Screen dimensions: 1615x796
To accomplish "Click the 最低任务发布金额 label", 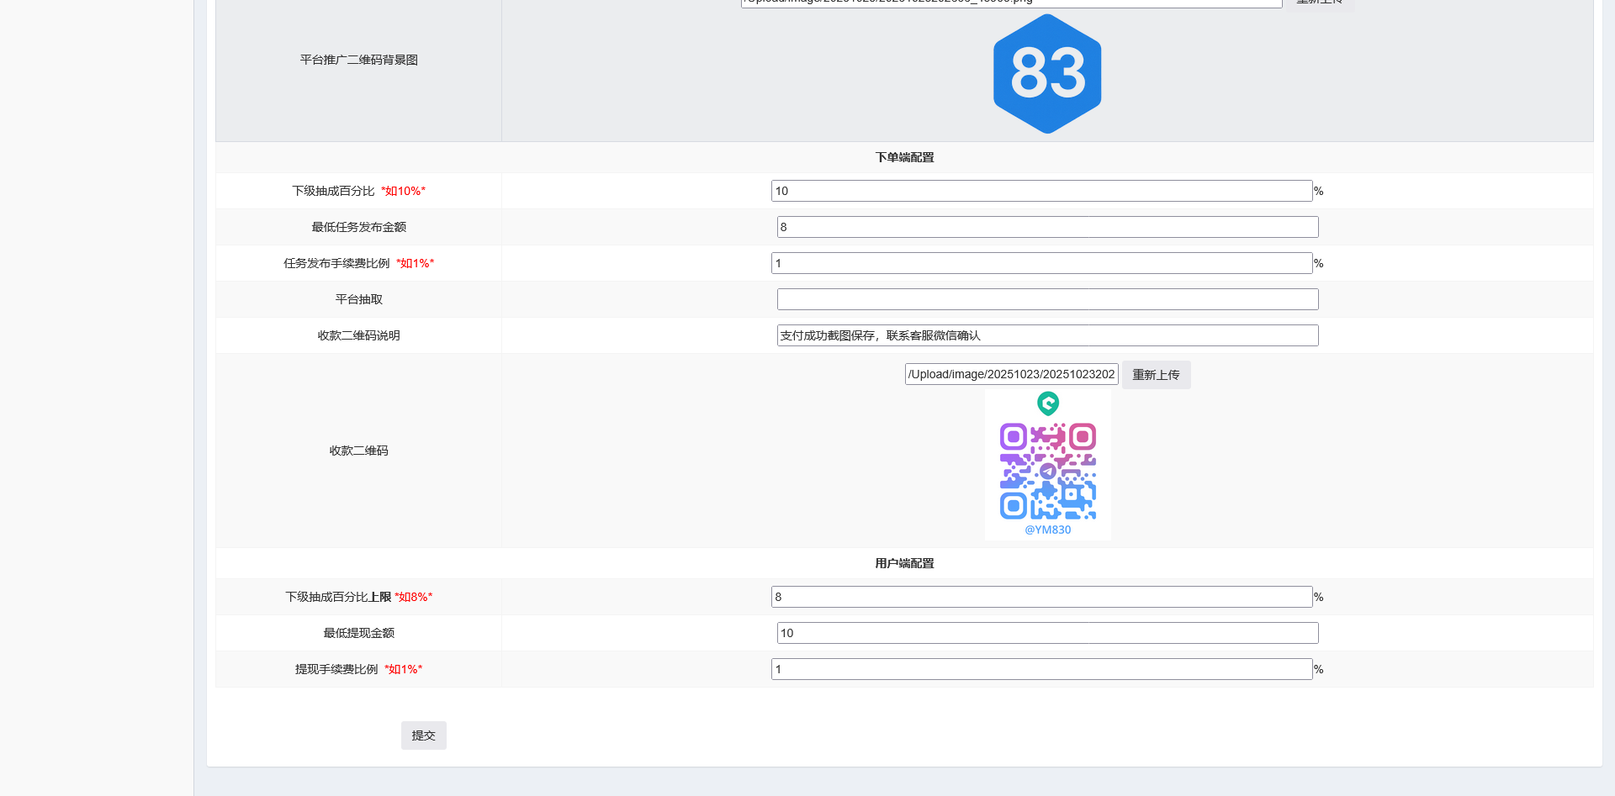I will pyautogui.click(x=359, y=227).
